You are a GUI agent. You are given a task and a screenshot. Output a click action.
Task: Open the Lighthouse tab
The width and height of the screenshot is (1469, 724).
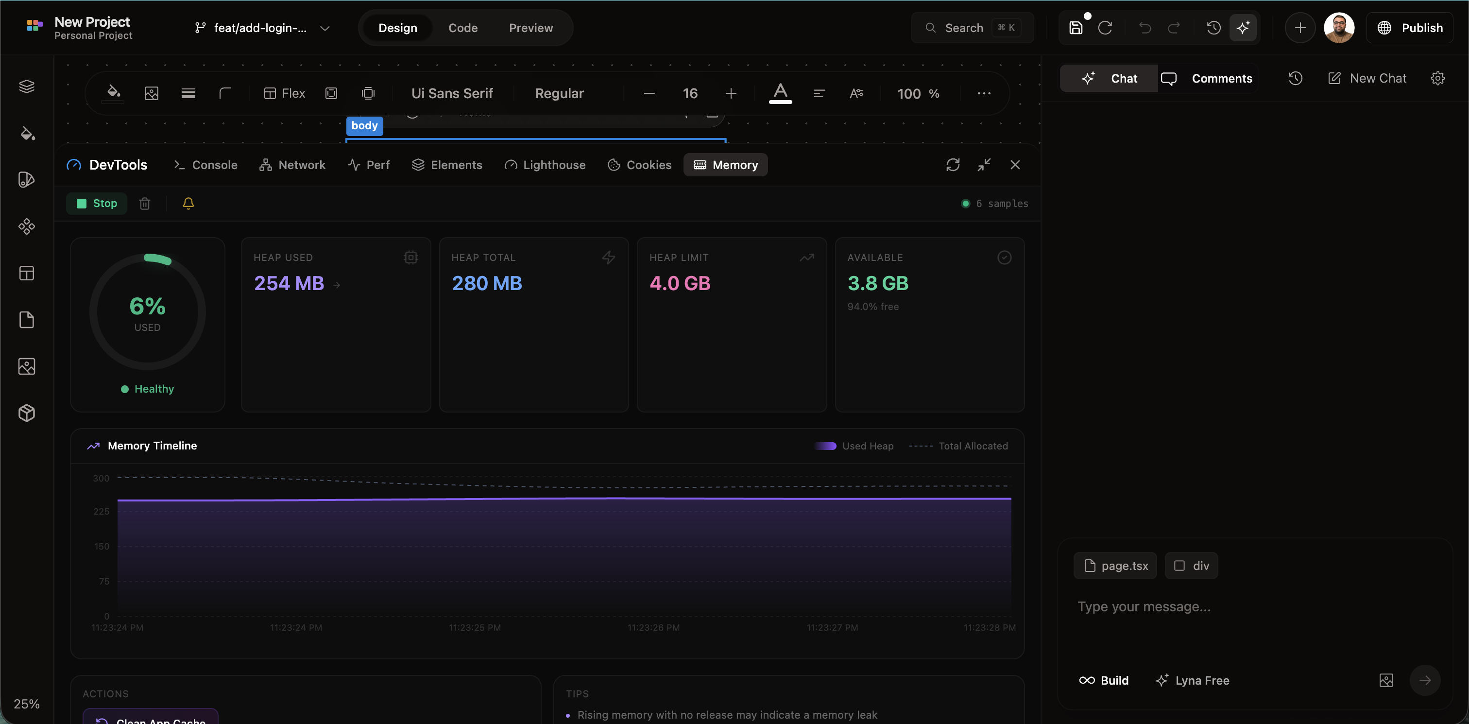click(x=545, y=165)
